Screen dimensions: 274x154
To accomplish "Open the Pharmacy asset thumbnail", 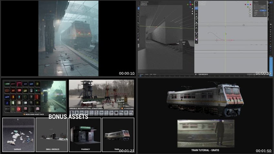I will click(85, 135).
